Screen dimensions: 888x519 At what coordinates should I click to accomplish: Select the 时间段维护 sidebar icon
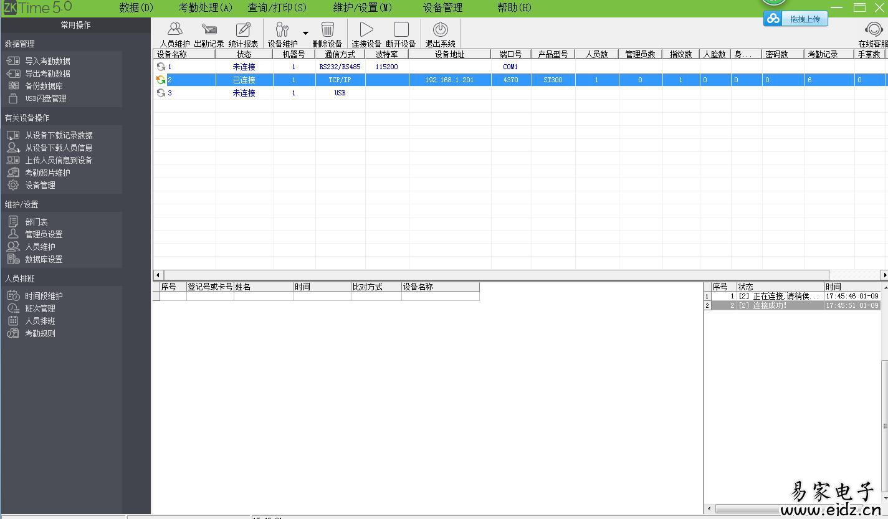[13, 296]
